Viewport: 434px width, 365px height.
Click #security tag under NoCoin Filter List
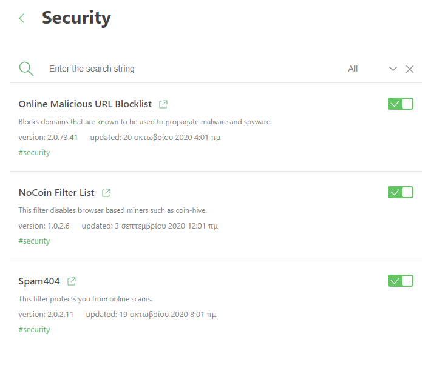(x=35, y=241)
